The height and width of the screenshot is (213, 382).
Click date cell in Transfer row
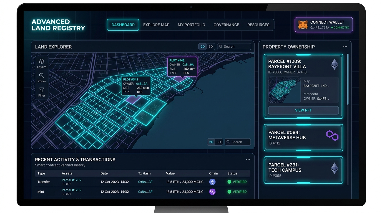(115, 182)
